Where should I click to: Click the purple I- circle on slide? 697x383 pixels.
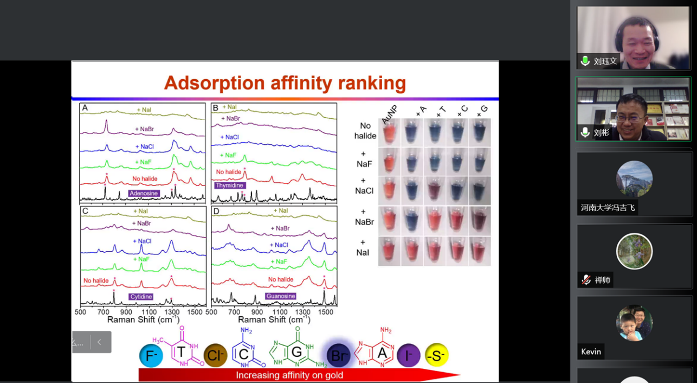[408, 355]
